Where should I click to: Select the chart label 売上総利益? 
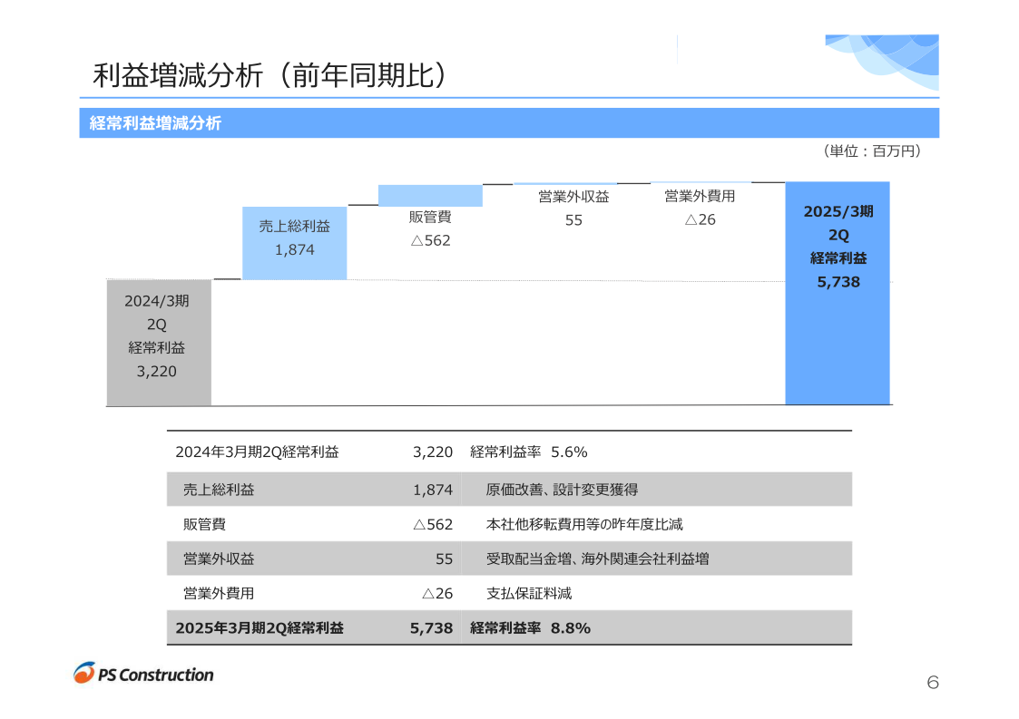pyautogui.click(x=294, y=226)
